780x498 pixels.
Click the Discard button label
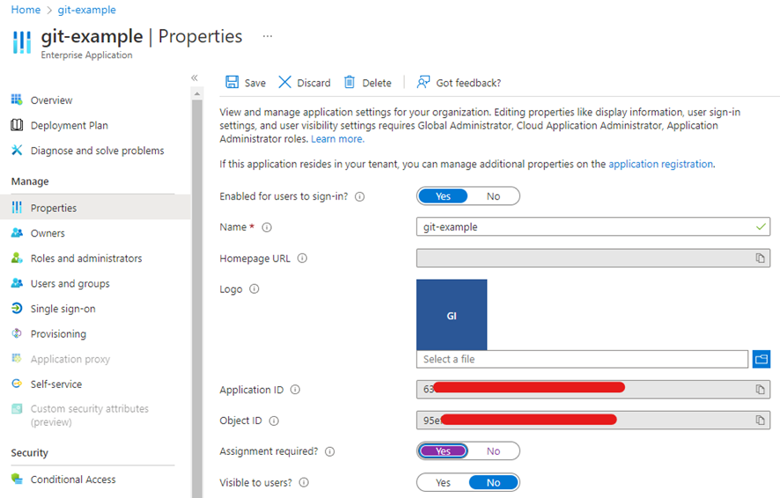[x=314, y=83]
